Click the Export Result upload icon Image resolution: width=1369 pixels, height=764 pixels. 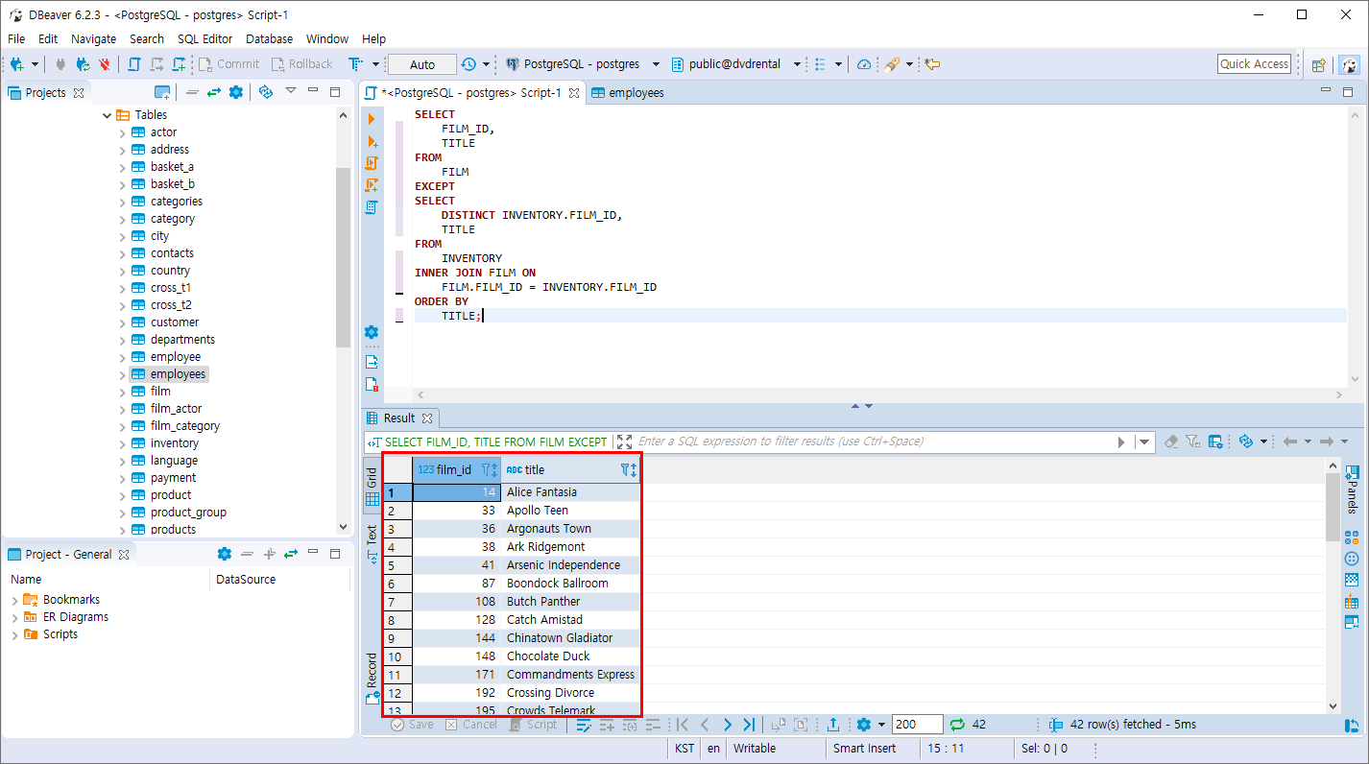(x=833, y=725)
